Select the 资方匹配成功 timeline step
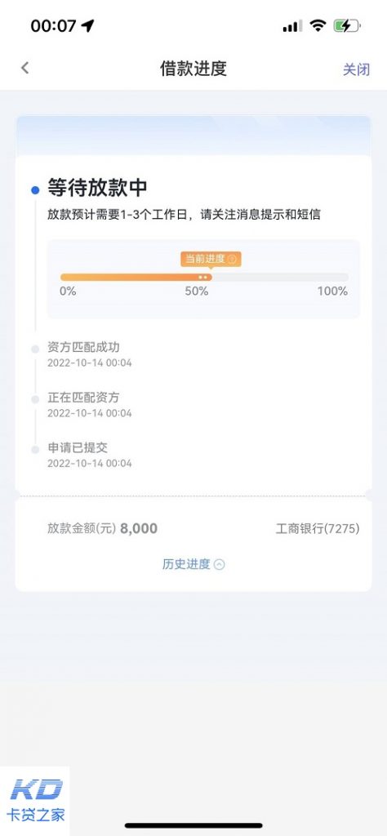This screenshot has width=387, height=836. pos(84,354)
